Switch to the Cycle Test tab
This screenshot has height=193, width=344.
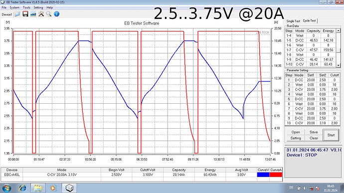309,20
